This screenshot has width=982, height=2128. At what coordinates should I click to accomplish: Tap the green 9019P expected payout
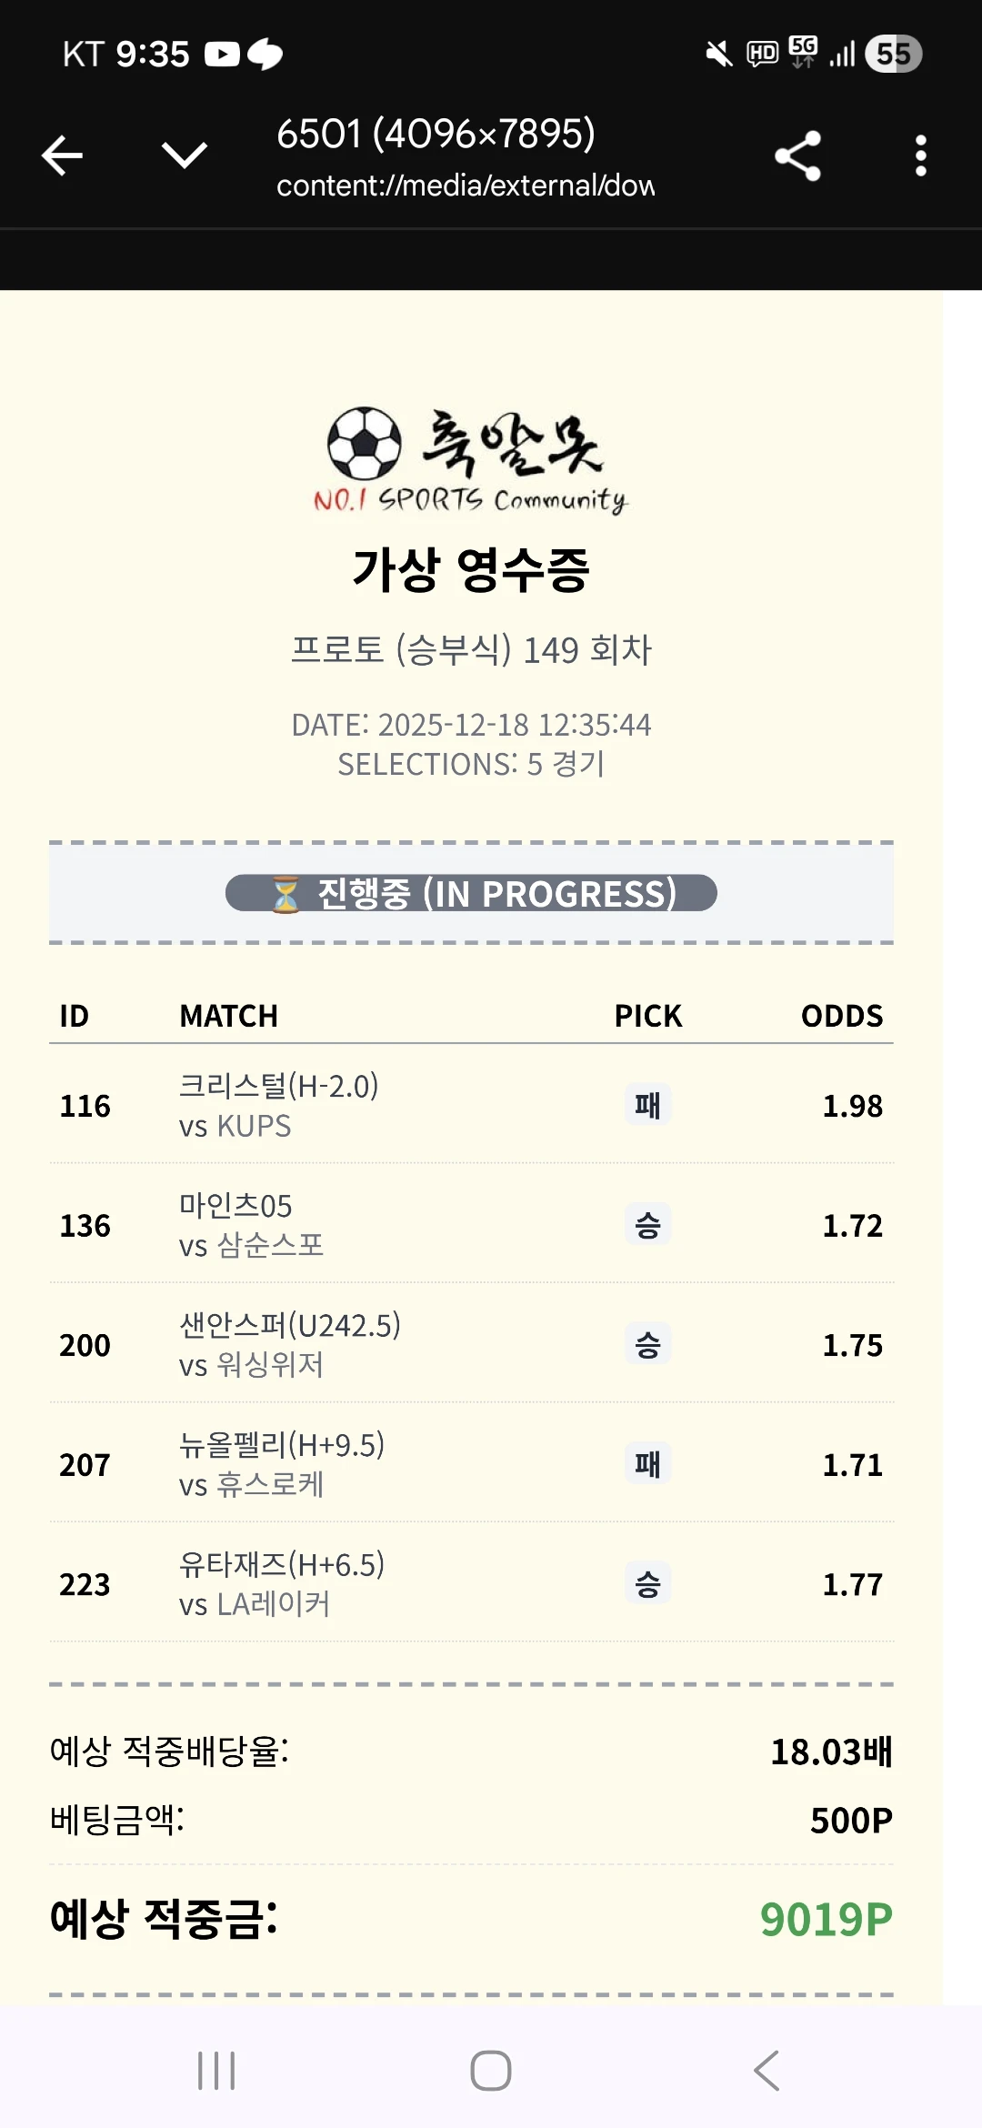826,1919
